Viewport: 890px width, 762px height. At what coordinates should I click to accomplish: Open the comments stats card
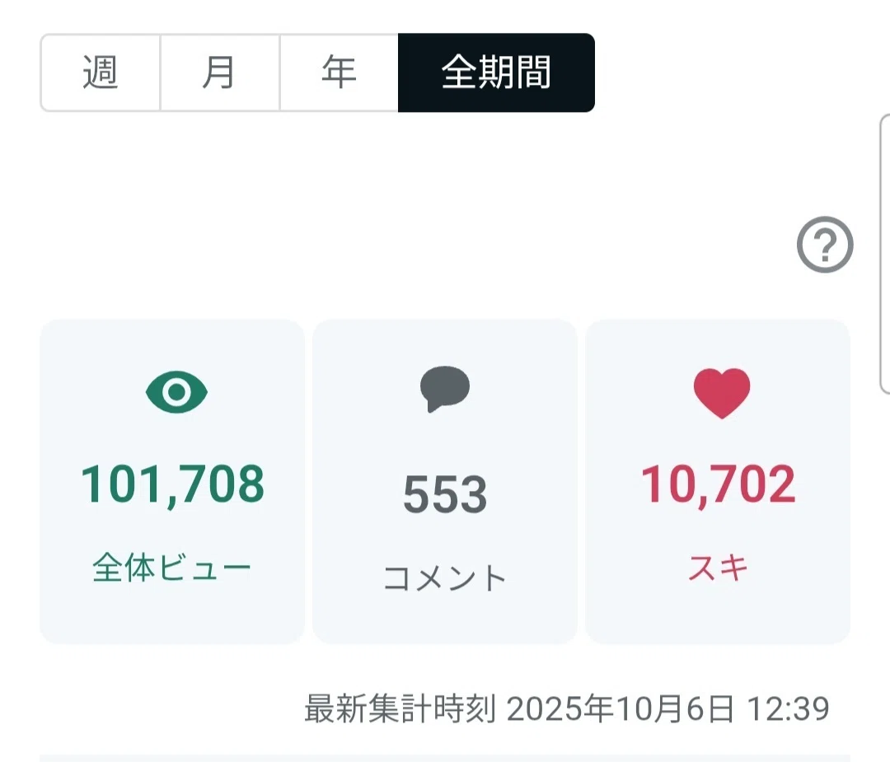tap(445, 481)
